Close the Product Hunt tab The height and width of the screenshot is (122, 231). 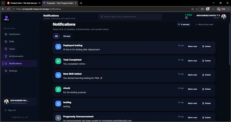pos(40,3)
